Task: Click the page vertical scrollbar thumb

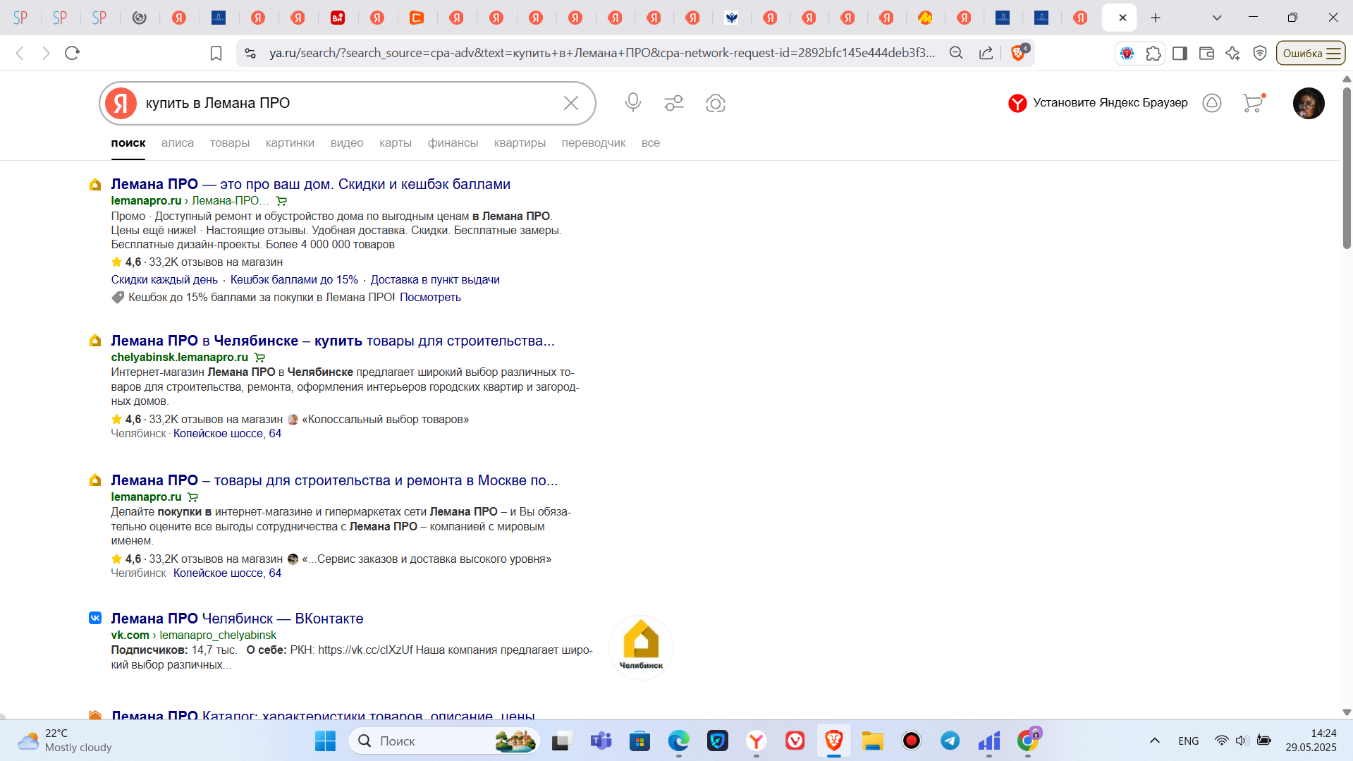Action: point(1347,167)
